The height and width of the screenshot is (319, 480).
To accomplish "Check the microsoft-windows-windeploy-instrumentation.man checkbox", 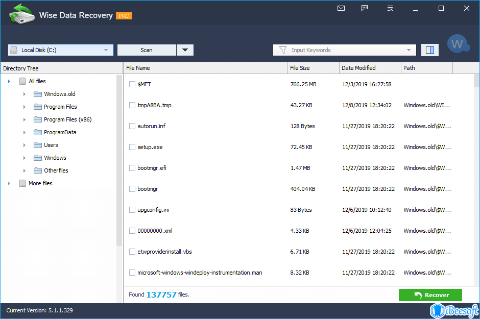I will [132, 273].
